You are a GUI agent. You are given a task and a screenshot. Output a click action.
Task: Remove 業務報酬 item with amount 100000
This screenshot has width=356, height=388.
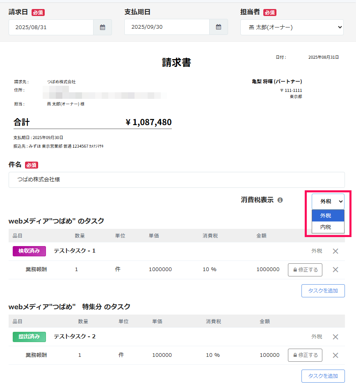pyautogui.click(x=335, y=355)
